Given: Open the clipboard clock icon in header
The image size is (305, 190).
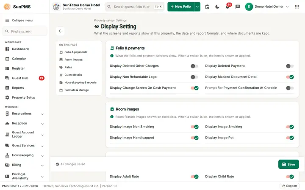Looking at the screenshot, I should (207, 7).
